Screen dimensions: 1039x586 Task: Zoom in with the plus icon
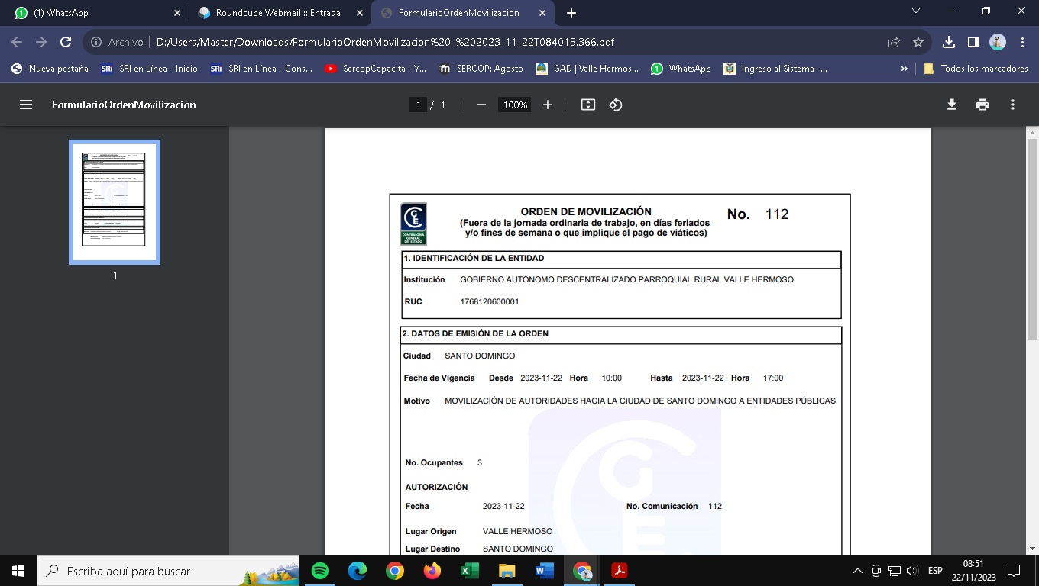[548, 105]
